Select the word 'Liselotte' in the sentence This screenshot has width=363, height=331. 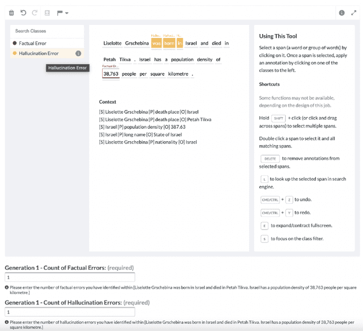pyautogui.click(x=112, y=43)
